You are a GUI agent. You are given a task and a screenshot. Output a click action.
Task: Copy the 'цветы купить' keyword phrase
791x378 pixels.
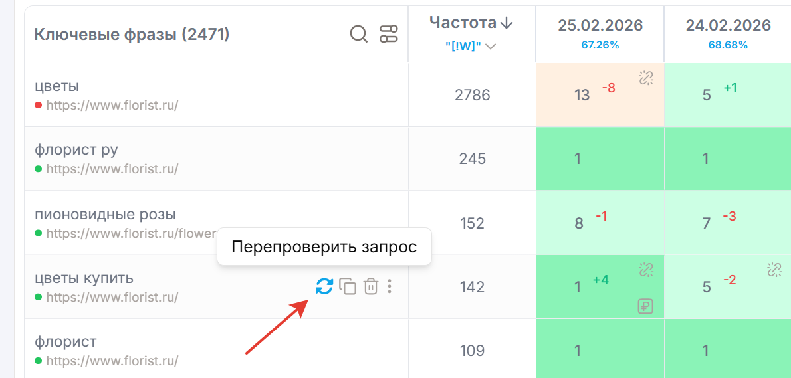pos(348,286)
